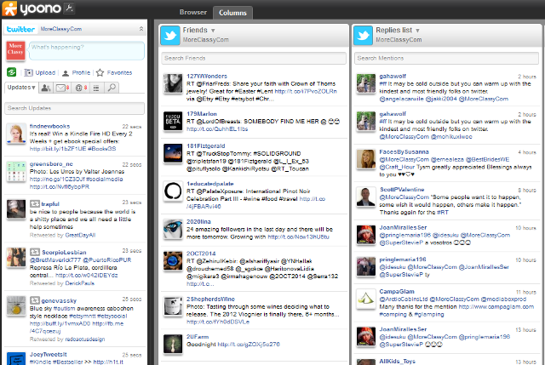545x365 pixels.
Task: Click FacesBySusanna username
Action: coord(404,151)
